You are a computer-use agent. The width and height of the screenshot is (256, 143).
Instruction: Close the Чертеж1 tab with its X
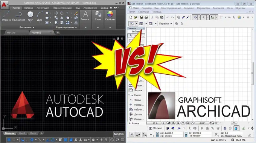pyautogui.click(x=51, y=32)
